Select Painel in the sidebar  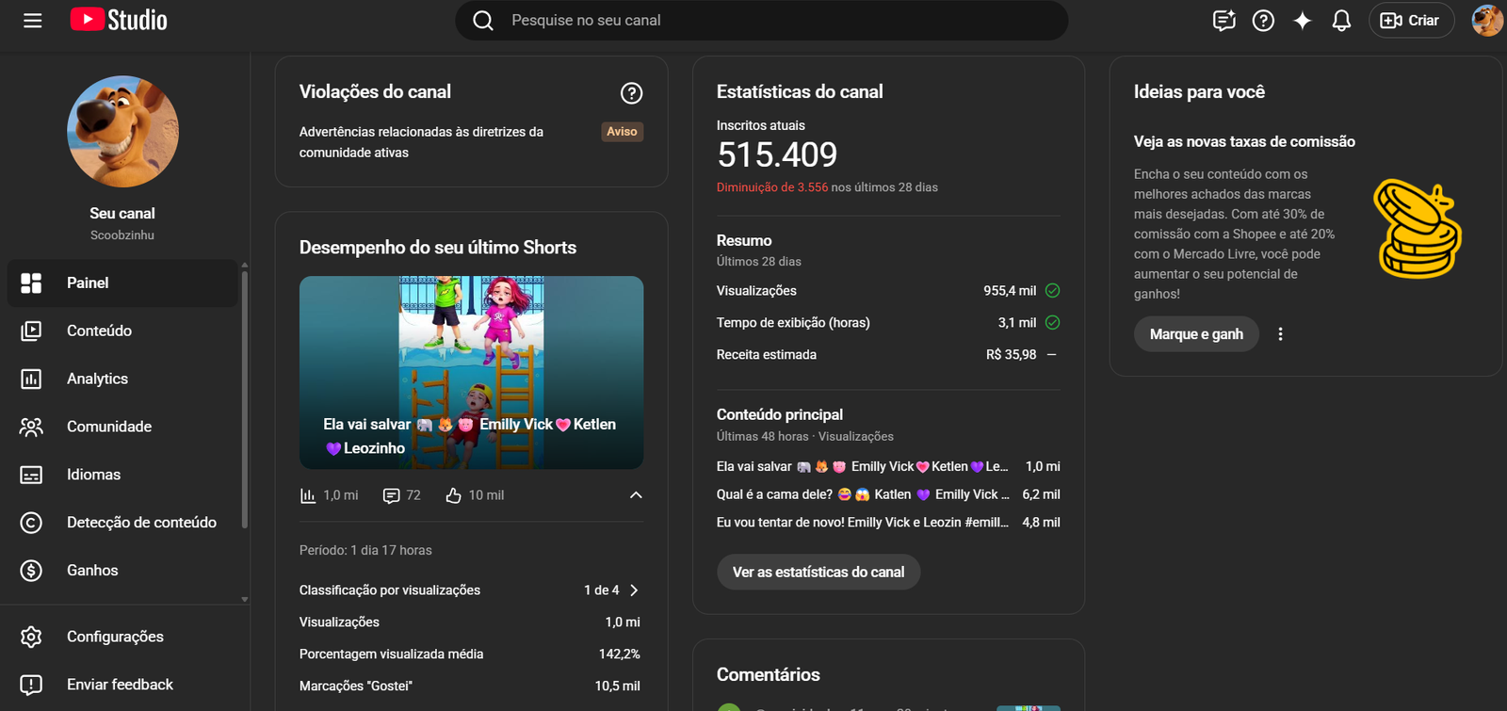122,283
